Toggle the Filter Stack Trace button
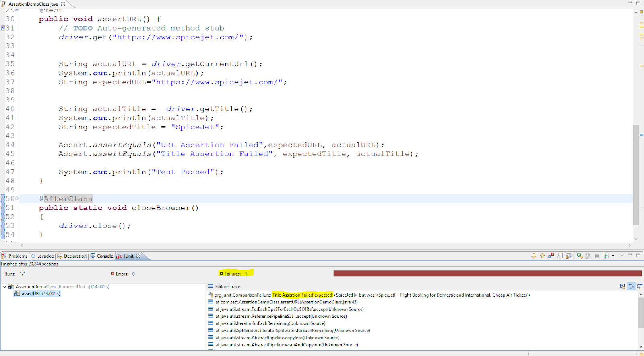 [631, 286]
